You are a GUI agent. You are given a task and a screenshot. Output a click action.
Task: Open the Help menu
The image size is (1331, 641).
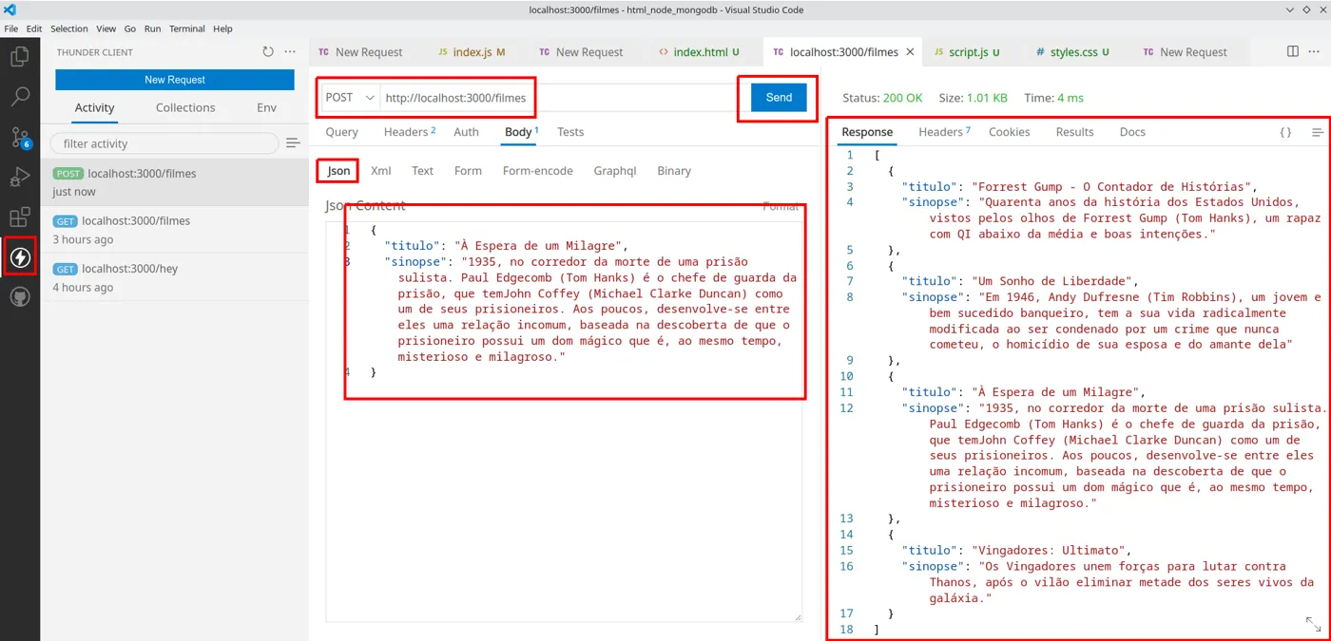(222, 28)
